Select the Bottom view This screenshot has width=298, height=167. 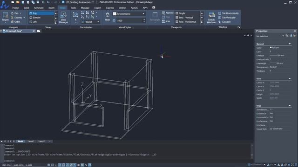click(41, 18)
